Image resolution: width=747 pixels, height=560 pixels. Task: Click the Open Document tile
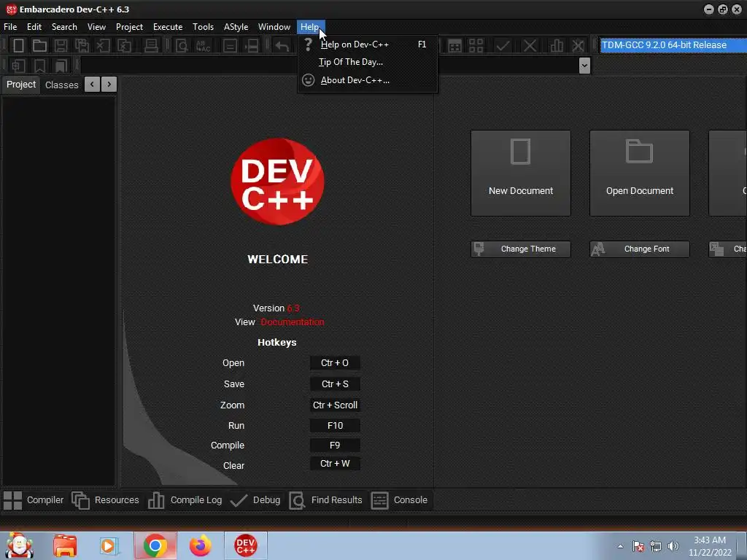point(639,174)
